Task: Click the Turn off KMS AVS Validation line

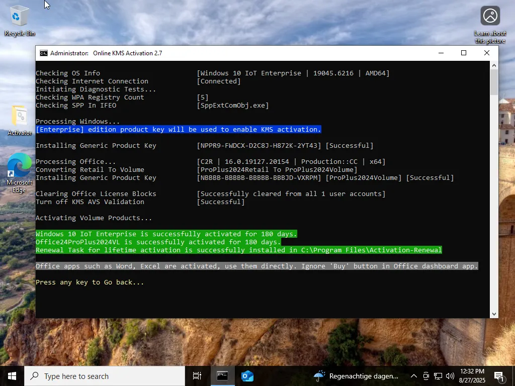Action: [140, 202]
